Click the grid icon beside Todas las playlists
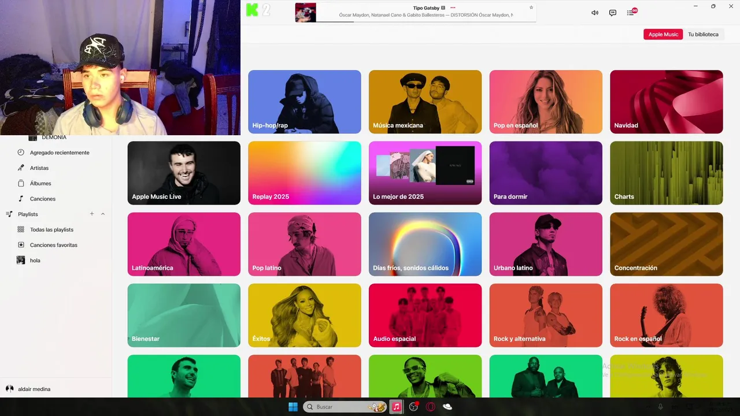 click(21, 229)
